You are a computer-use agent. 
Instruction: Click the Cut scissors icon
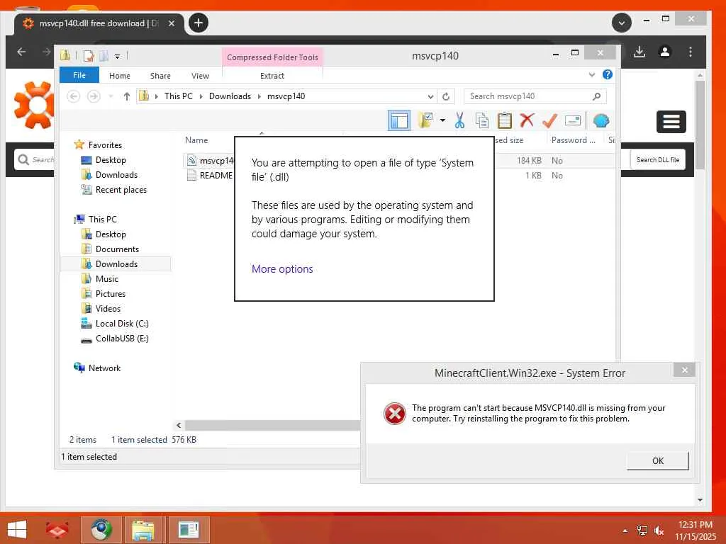point(459,120)
